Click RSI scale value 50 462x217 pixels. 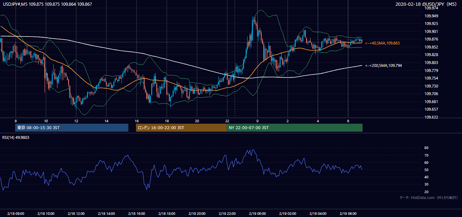[427, 170]
